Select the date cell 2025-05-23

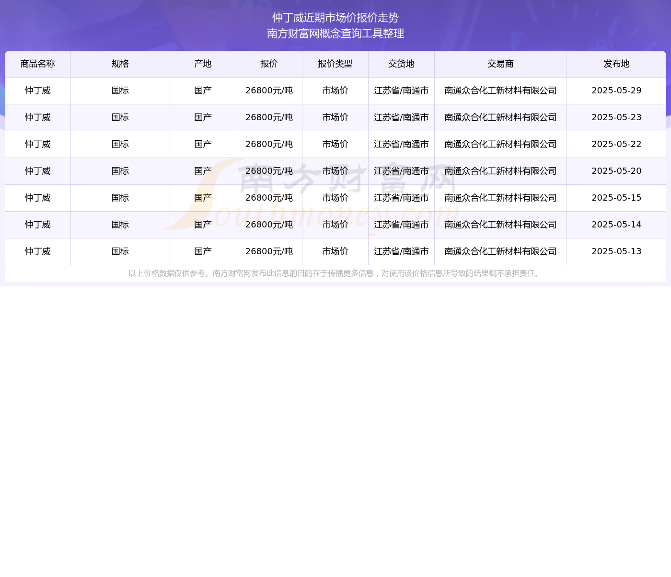pos(616,117)
